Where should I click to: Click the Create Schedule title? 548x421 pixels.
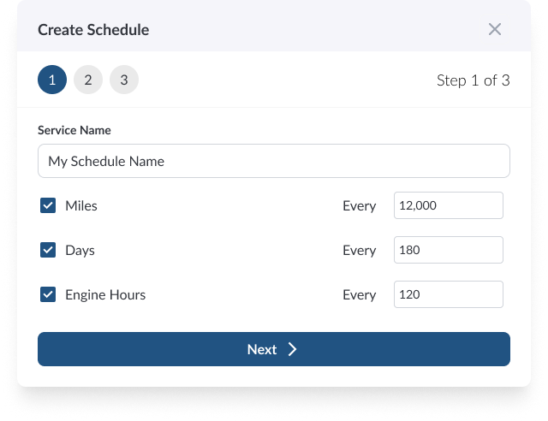[x=93, y=29]
